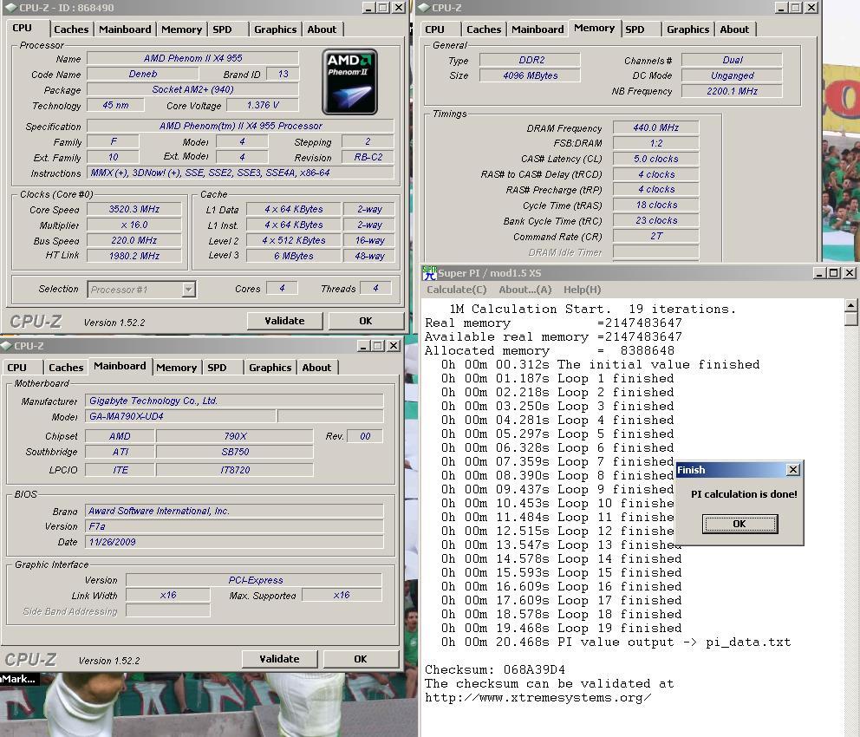
Task: Maximize the Super PI window
Action: pyautogui.click(x=833, y=272)
